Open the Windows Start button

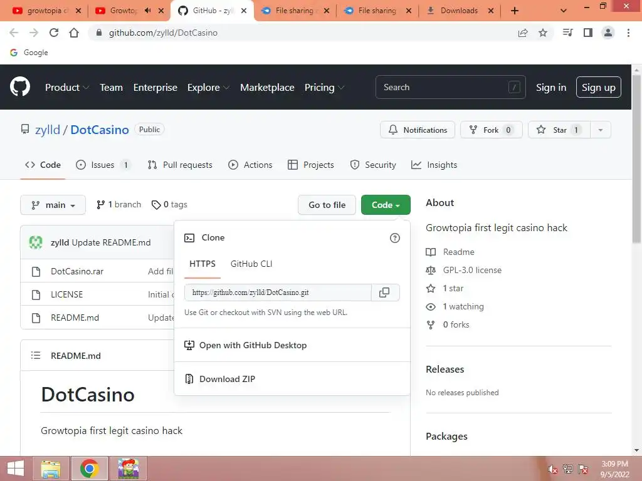(16, 468)
